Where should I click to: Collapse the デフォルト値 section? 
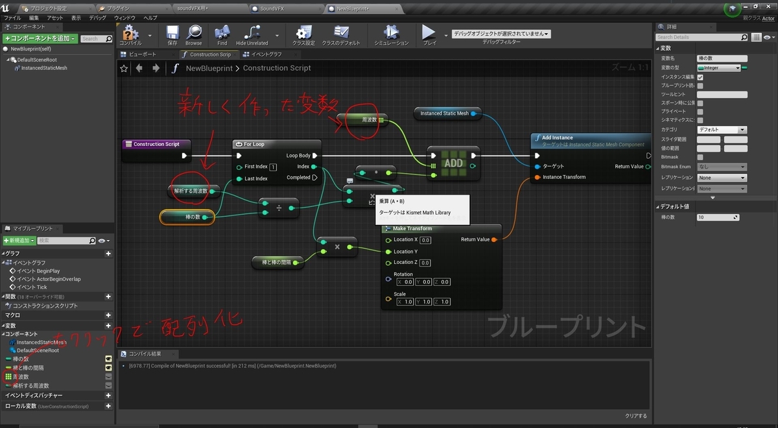[x=657, y=207]
